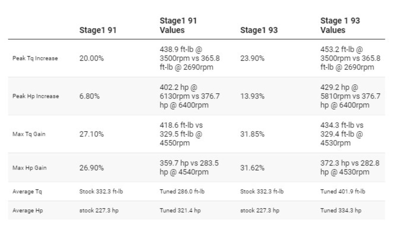The height and width of the screenshot is (228, 396).
Task: Click the "Stage1 91" column header
Action: point(98,30)
